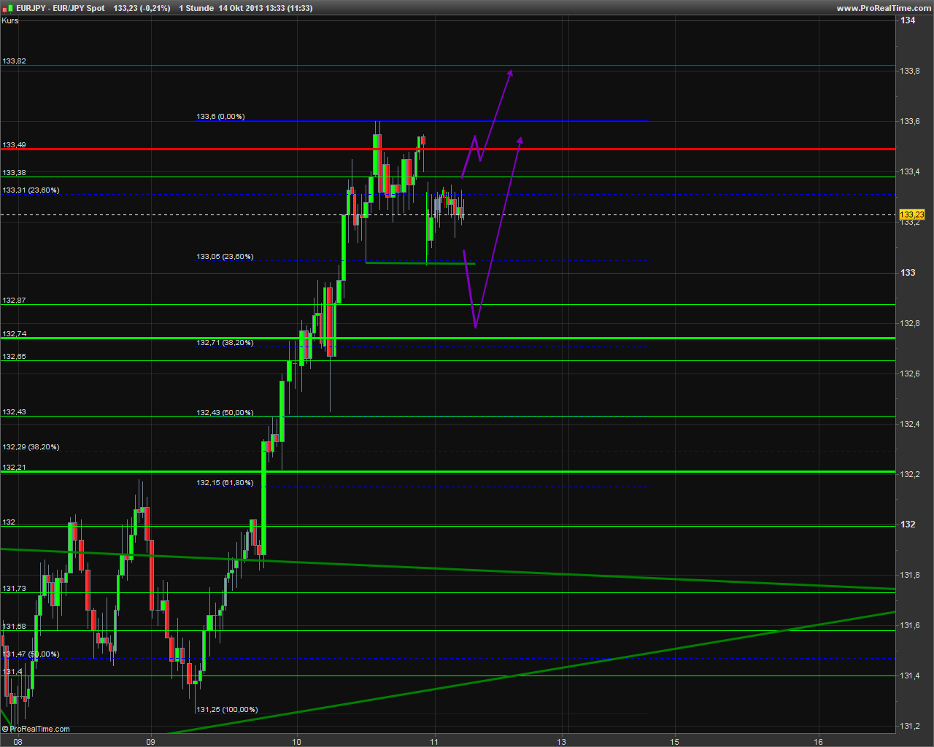Viewport: 934px width, 747px height.
Task: Click date 10 on the time axis
Action: [x=296, y=742]
